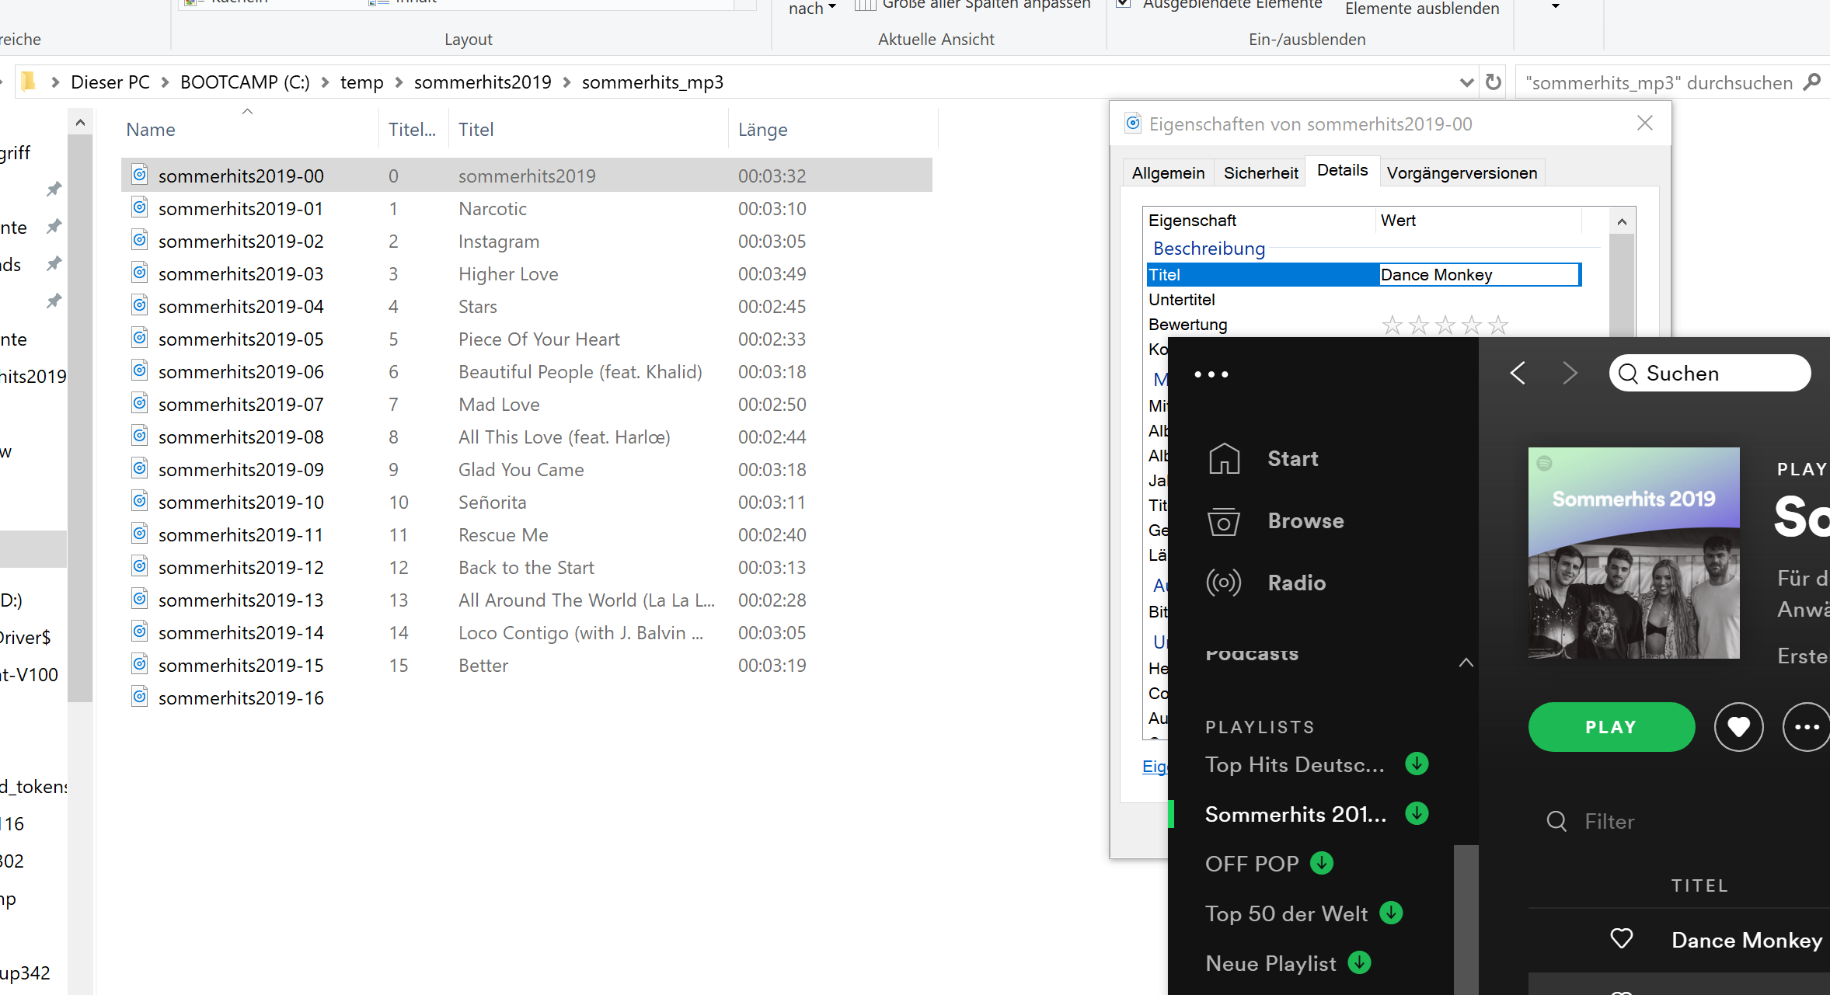Expand breadcrumb arrow after BOOTCAMP (C:)
The width and height of the screenshot is (1830, 995).
pyautogui.click(x=325, y=82)
